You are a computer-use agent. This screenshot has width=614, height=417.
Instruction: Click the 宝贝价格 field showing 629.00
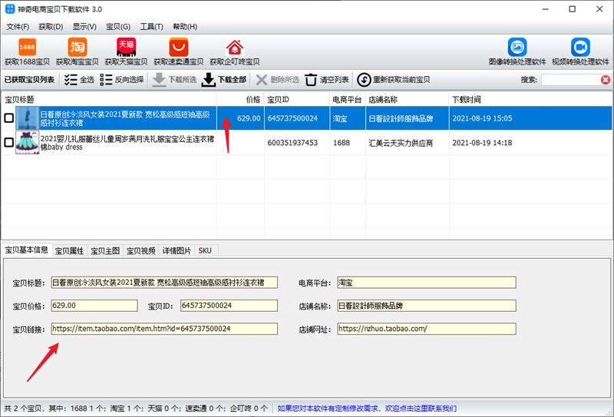click(x=94, y=306)
